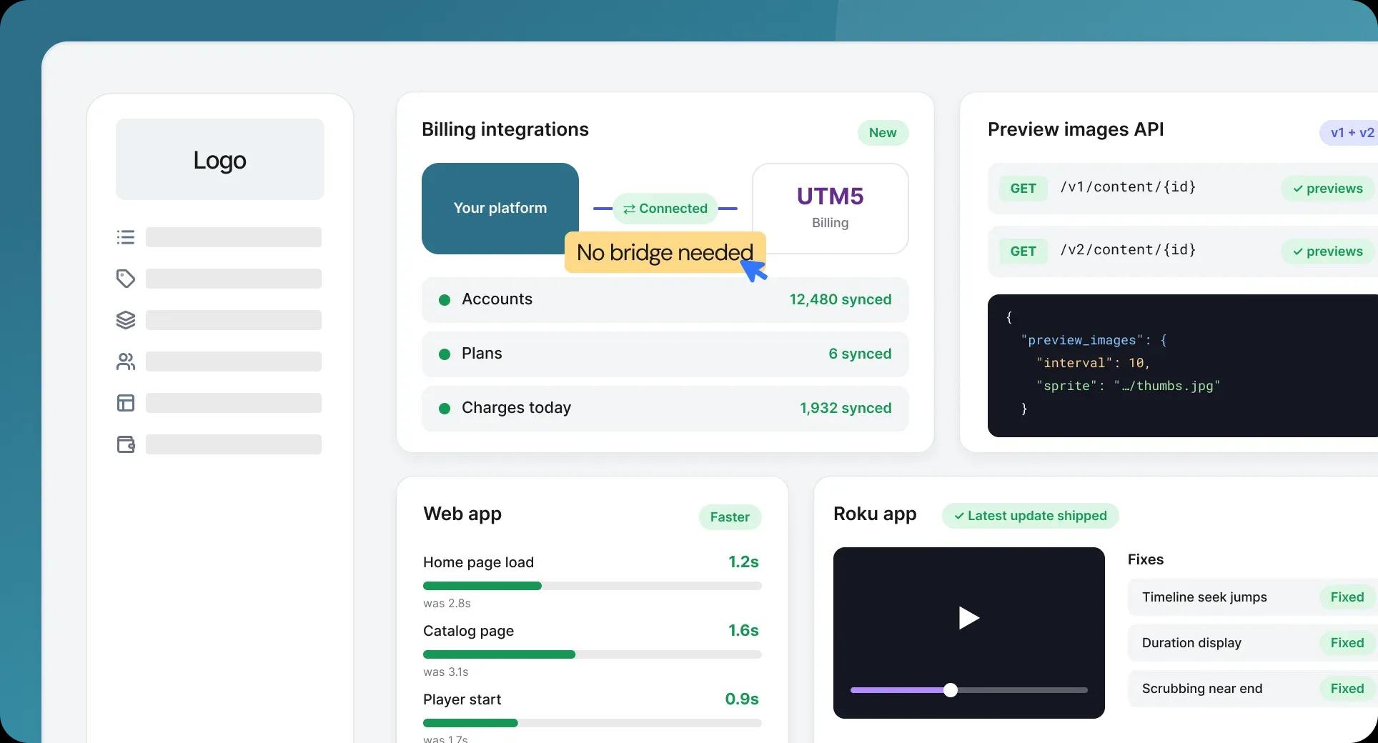Click Fixed badge for Timeline seek jumps

pyautogui.click(x=1347, y=597)
